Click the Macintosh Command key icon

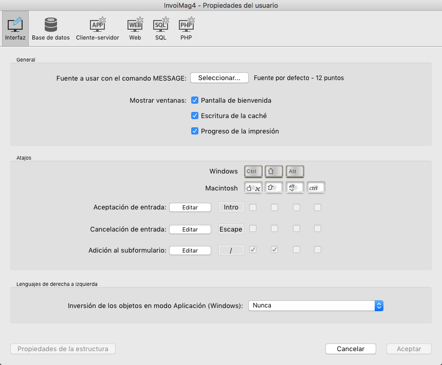pos(253,188)
